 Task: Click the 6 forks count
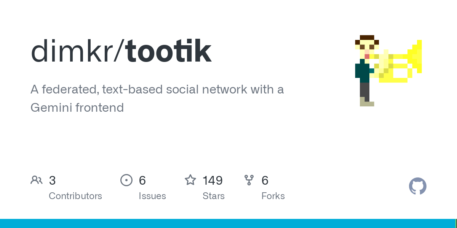[x=265, y=180]
